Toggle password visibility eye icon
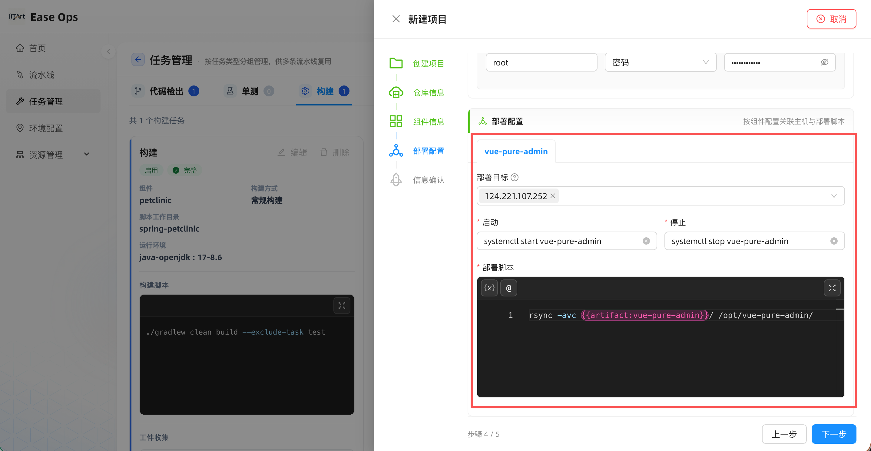The height and width of the screenshot is (451, 871). coord(824,62)
